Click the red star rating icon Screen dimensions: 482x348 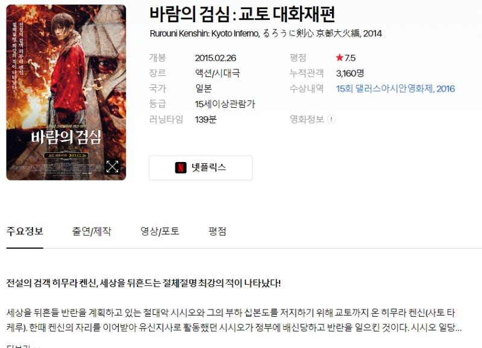point(339,57)
